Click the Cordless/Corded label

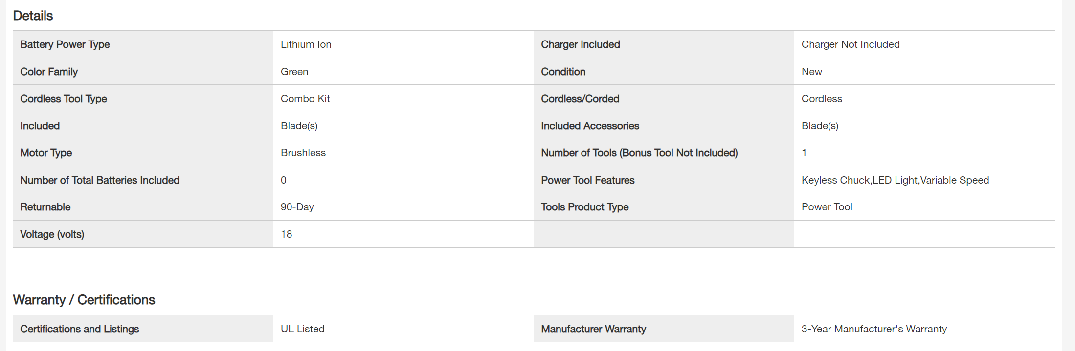[x=580, y=99]
